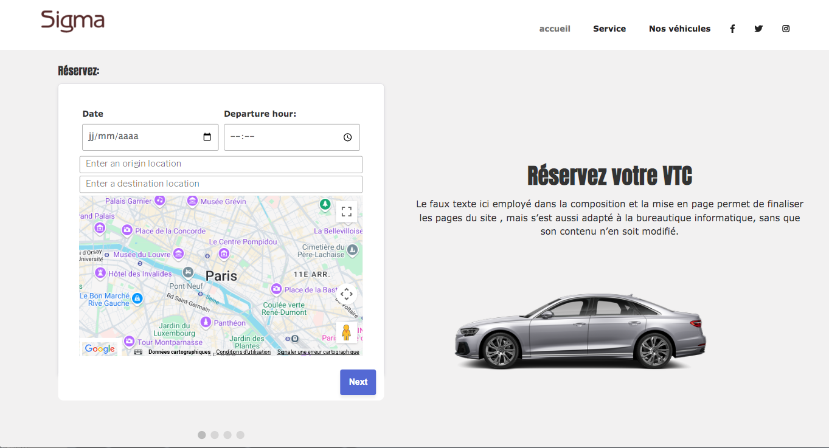Select the fourth carousel dot indicator
Viewport: 829px width, 448px height.
240,435
